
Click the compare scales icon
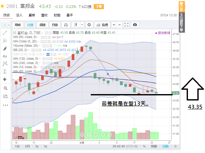click(66, 25)
